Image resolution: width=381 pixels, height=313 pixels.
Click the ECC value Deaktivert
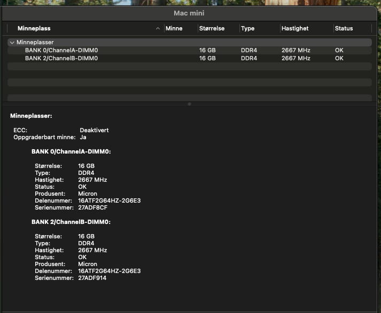click(x=94, y=130)
